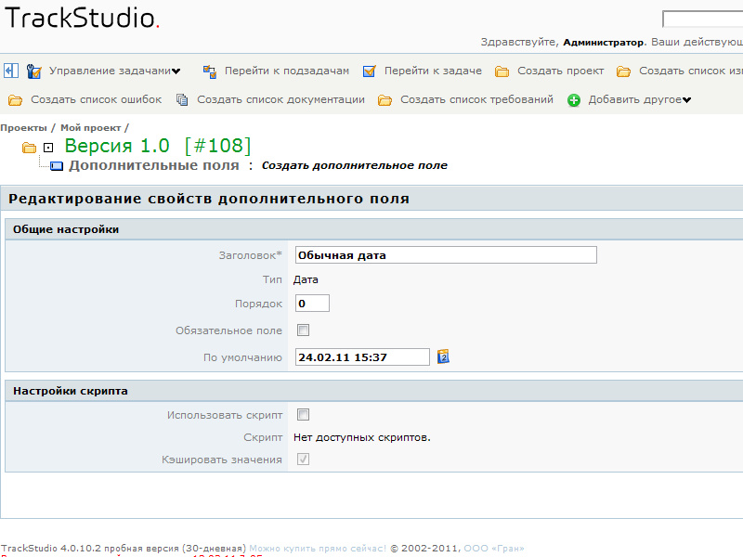Click the green plus add other icon
The image size is (743, 557).
[574, 100]
